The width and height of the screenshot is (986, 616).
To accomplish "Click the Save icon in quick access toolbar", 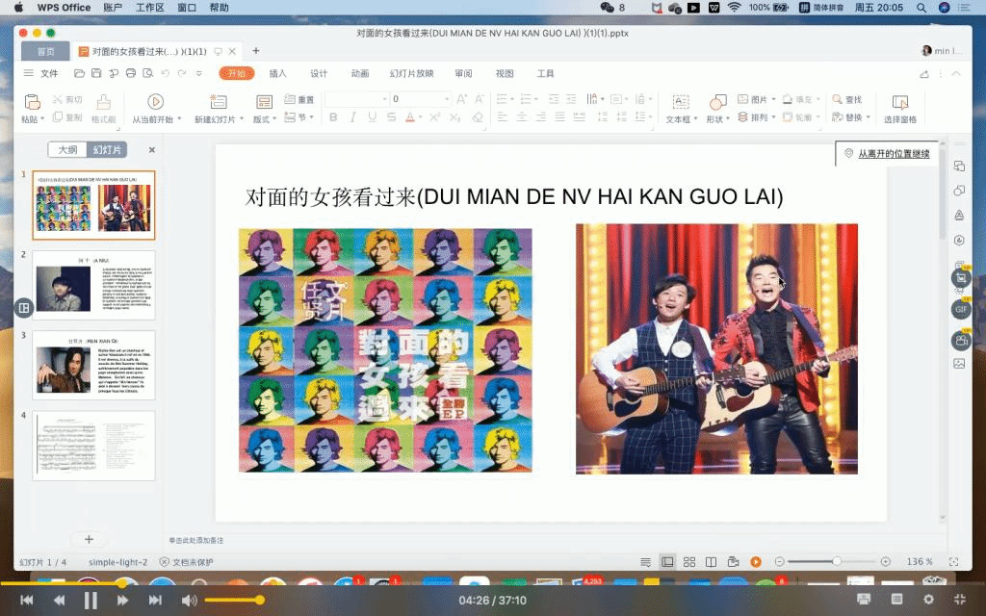I will pos(96,73).
